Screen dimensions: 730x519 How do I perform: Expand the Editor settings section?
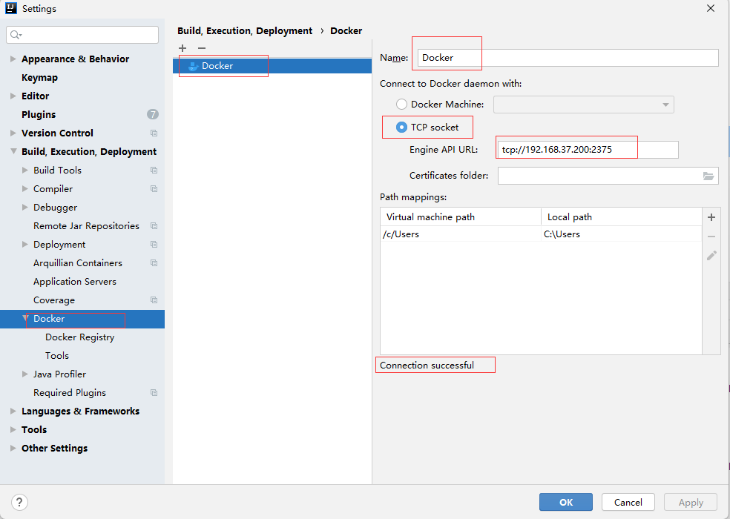[13, 96]
